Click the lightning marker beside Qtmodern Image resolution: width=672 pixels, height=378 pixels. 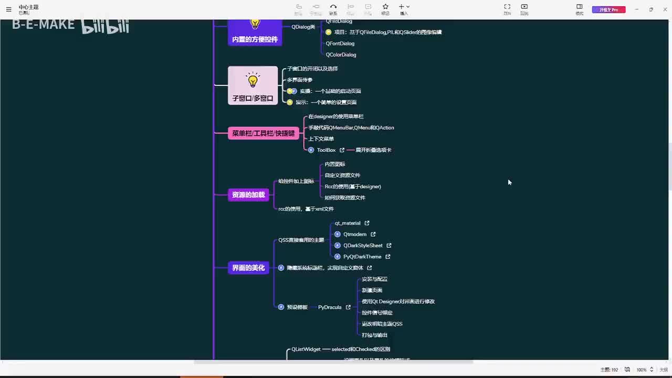pyautogui.click(x=338, y=234)
